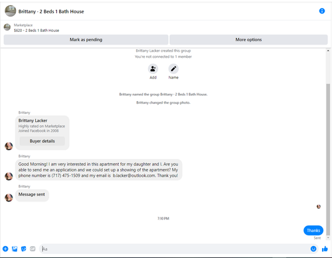Choose a sticker icon
This screenshot has height=258, width=332.
point(23,249)
